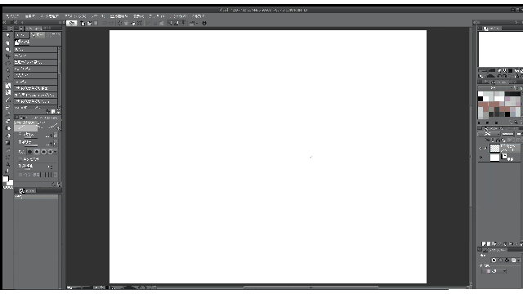This screenshot has height=294, width=523.
Task: Click the Scale/Rotate transform icon
Action: click(x=140, y=23)
